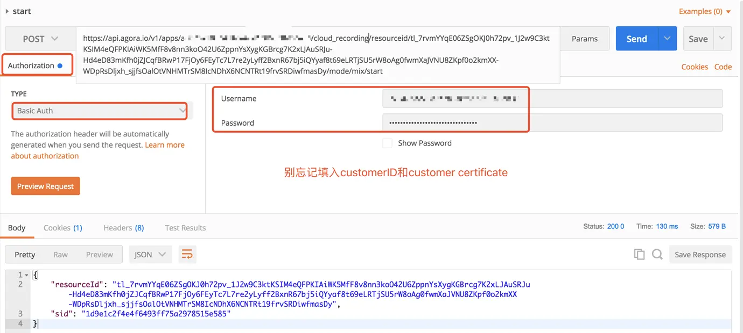The width and height of the screenshot is (743, 333).
Task: Click the request URL field
Action: click(318, 54)
